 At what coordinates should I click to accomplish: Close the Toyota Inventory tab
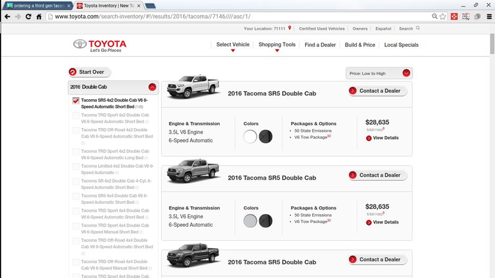(x=138, y=6)
